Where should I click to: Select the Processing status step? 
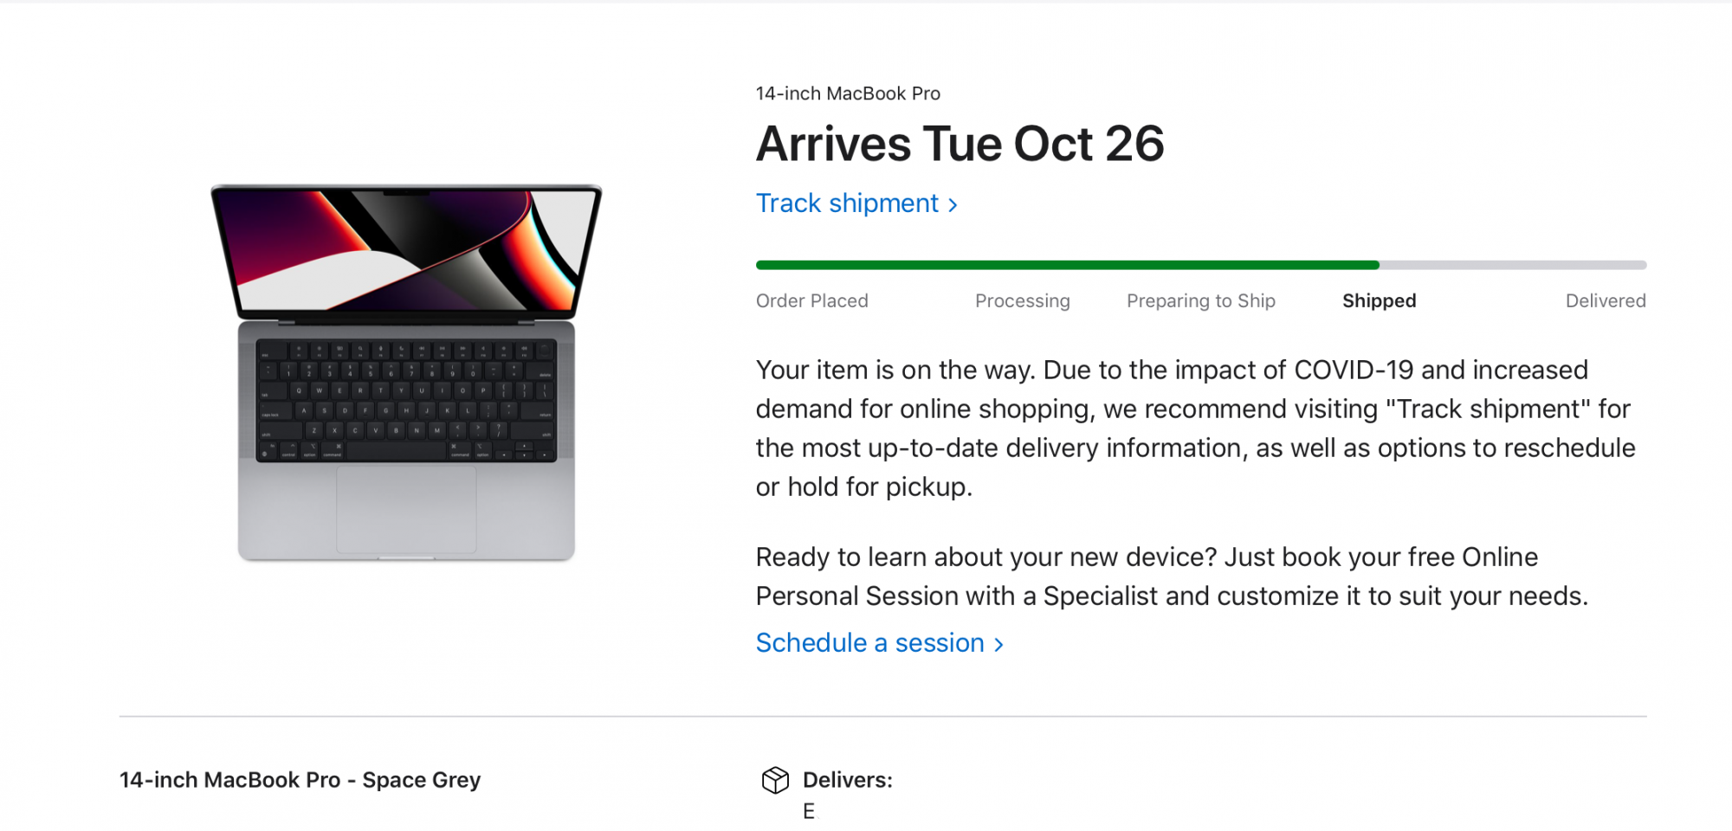[x=1022, y=301]
